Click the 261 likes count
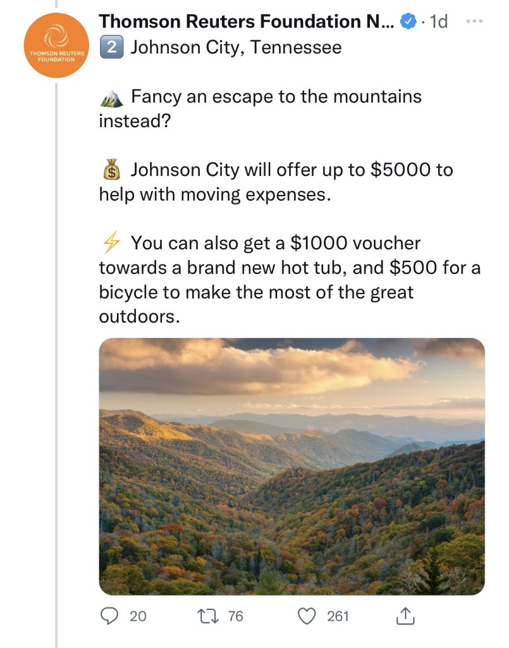509x648 pixels. (338, 616)
